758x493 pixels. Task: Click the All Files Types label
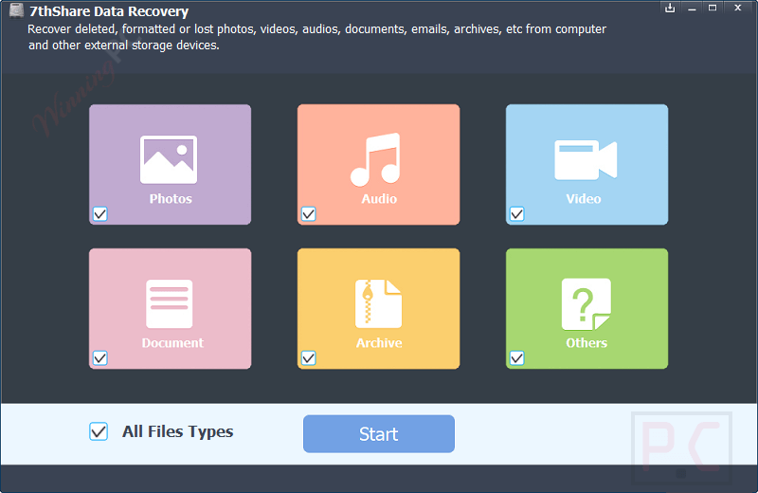tap(177, 431)
